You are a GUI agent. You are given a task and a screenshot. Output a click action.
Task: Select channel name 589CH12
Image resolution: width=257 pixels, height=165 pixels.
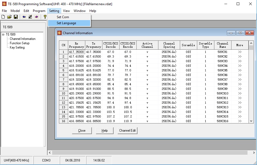(222, 103)
